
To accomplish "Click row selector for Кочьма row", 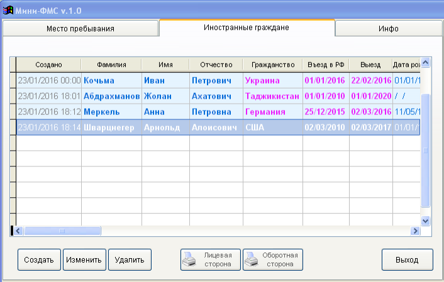I will [x=13, y=80].
